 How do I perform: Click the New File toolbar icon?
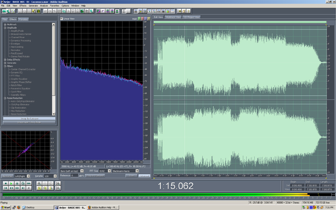[20, 11]
